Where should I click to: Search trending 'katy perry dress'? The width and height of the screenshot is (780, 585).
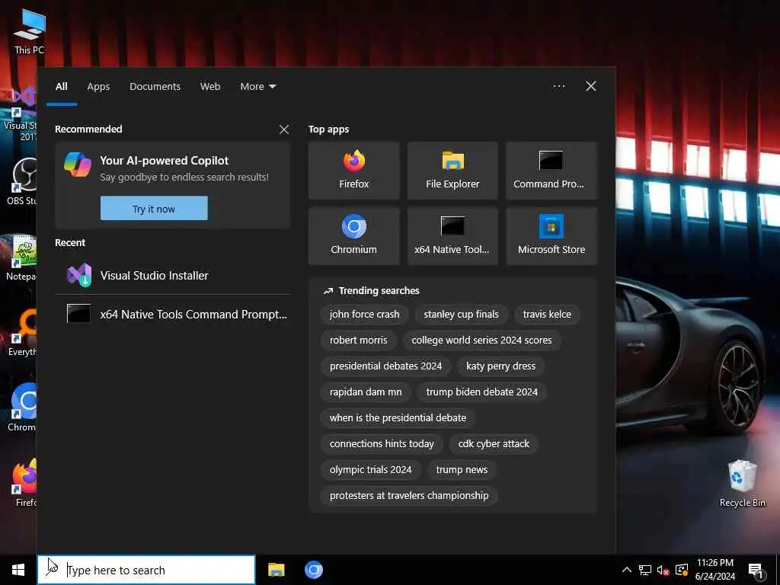(x=501, y=366)
